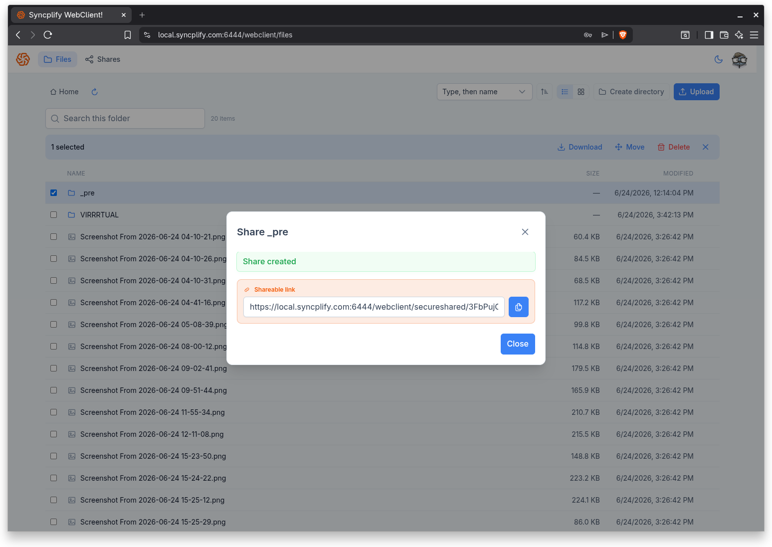The width and height of the screenshot is (772, 547).
Task: Open the browser hamburger menu
Action: pos(754,35)
